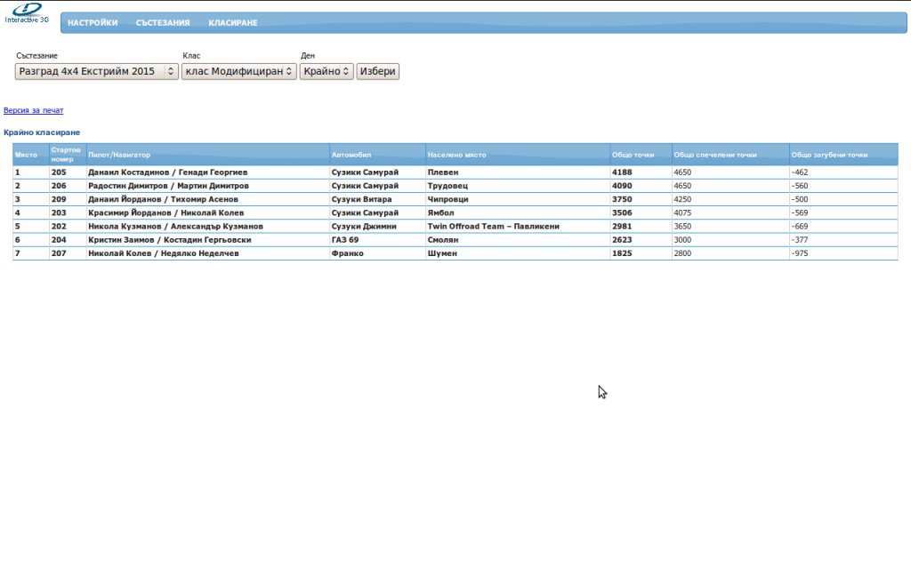Expand the Състезание dropdown

point(97,71)
